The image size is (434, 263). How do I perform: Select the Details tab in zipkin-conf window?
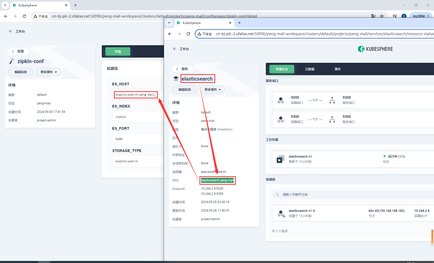coord(118,51)
